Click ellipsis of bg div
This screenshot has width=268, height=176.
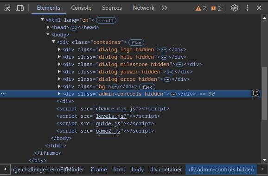click(115, 87)
